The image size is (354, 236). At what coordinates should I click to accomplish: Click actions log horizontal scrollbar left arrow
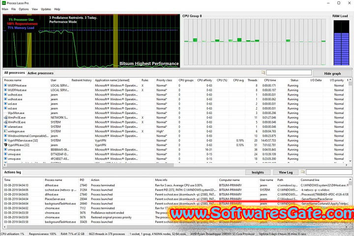[4, 227]
